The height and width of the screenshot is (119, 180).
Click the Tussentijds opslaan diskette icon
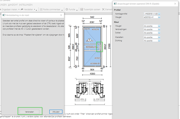[x=82, y=9]
